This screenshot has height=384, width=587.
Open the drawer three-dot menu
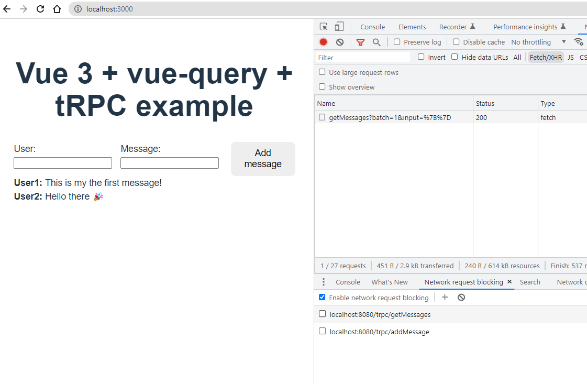(324, 282)
